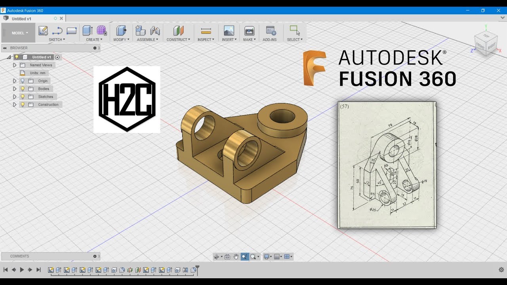Expand the Construction folder arrow
The height and width of the screenshot is (285, 507).
tap(15, 104)
